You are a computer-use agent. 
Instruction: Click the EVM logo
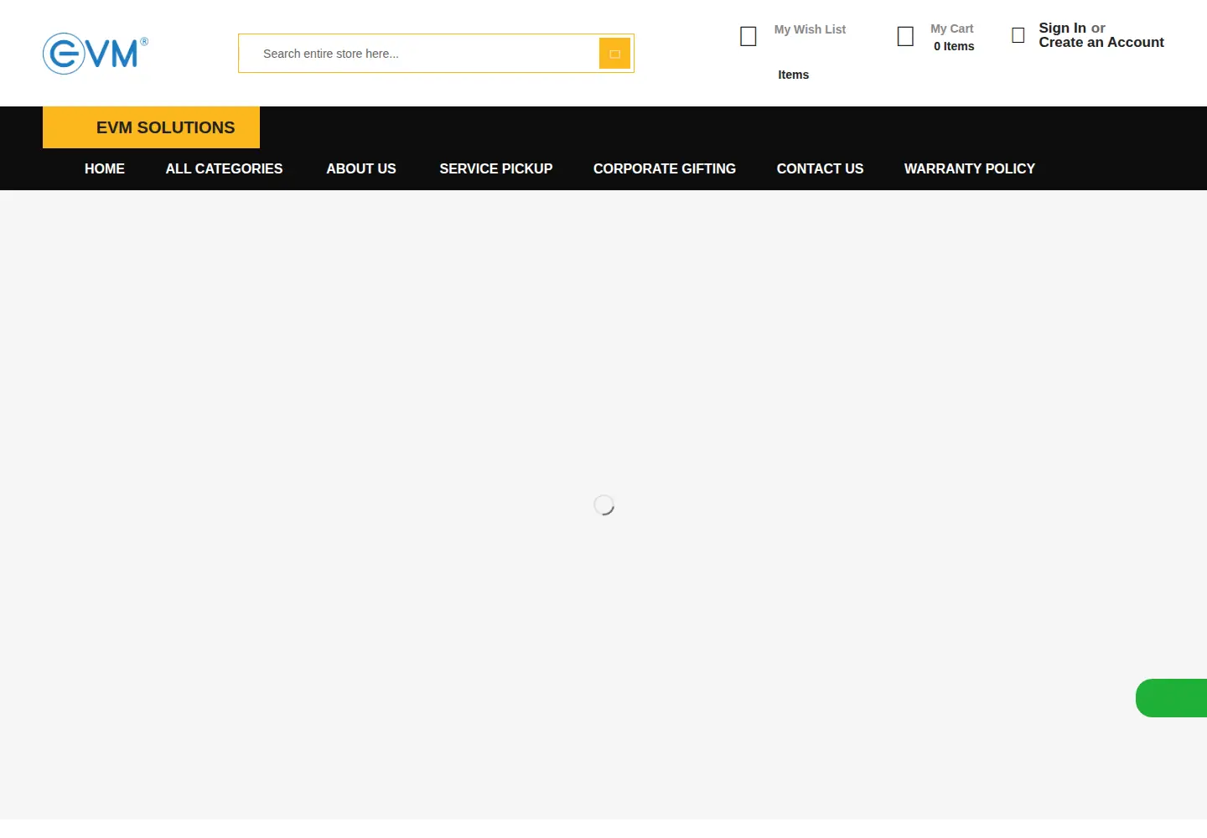point(96,54)
